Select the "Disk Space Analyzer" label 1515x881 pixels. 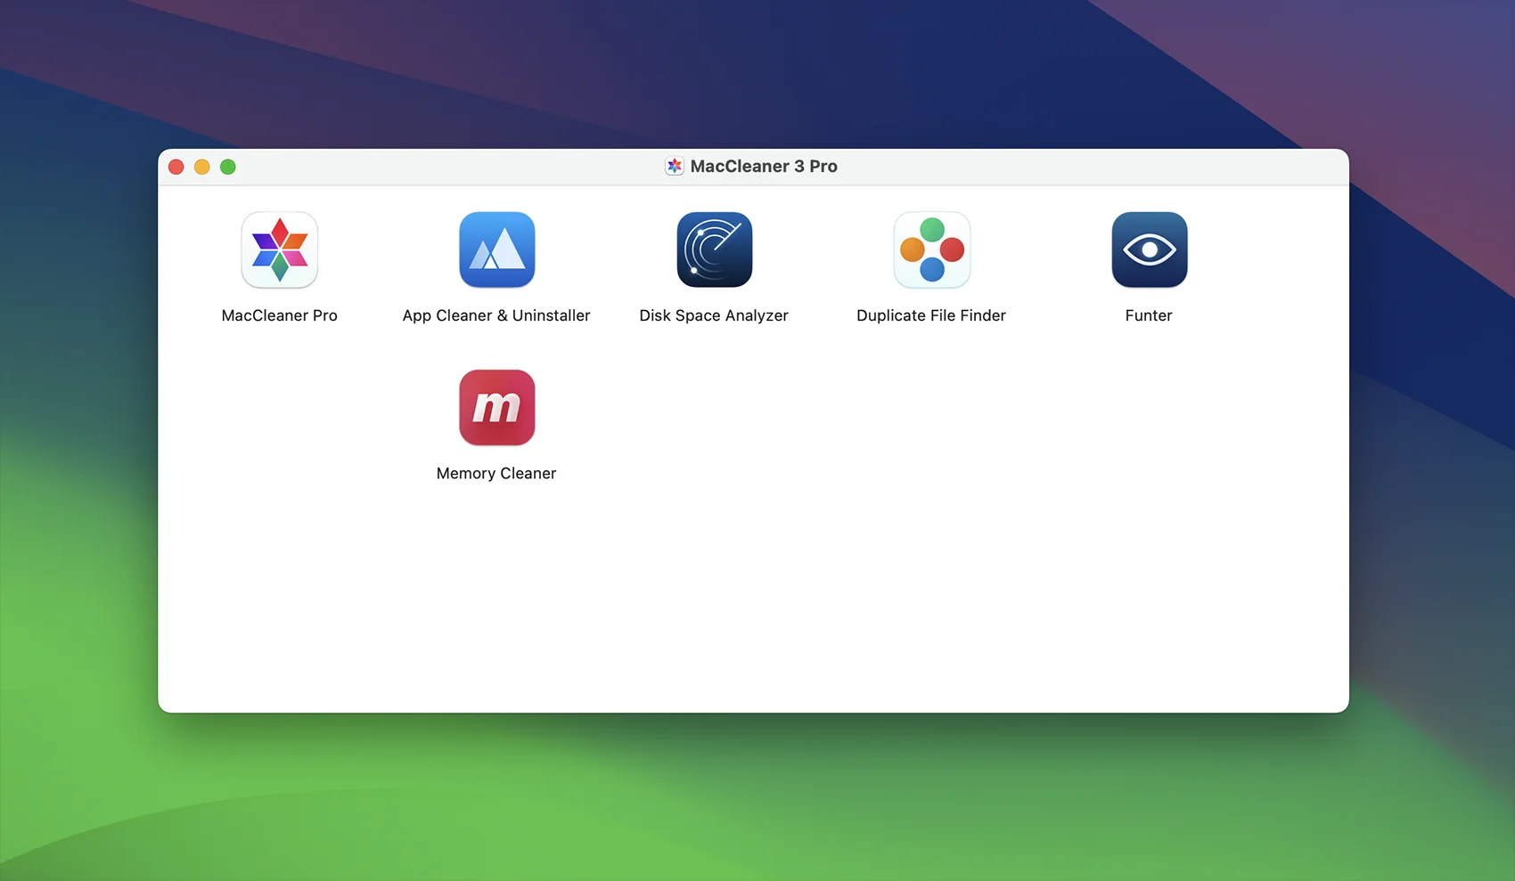[x=714, y=315]
